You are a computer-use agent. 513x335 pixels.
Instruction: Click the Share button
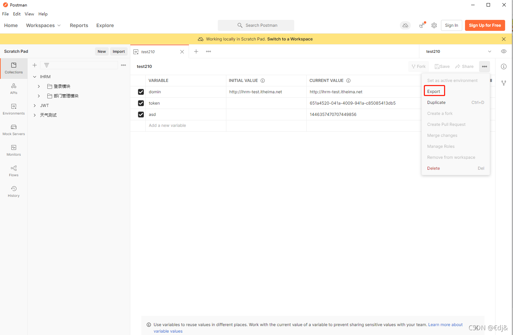pyautogui.click(x=464, y=67)
